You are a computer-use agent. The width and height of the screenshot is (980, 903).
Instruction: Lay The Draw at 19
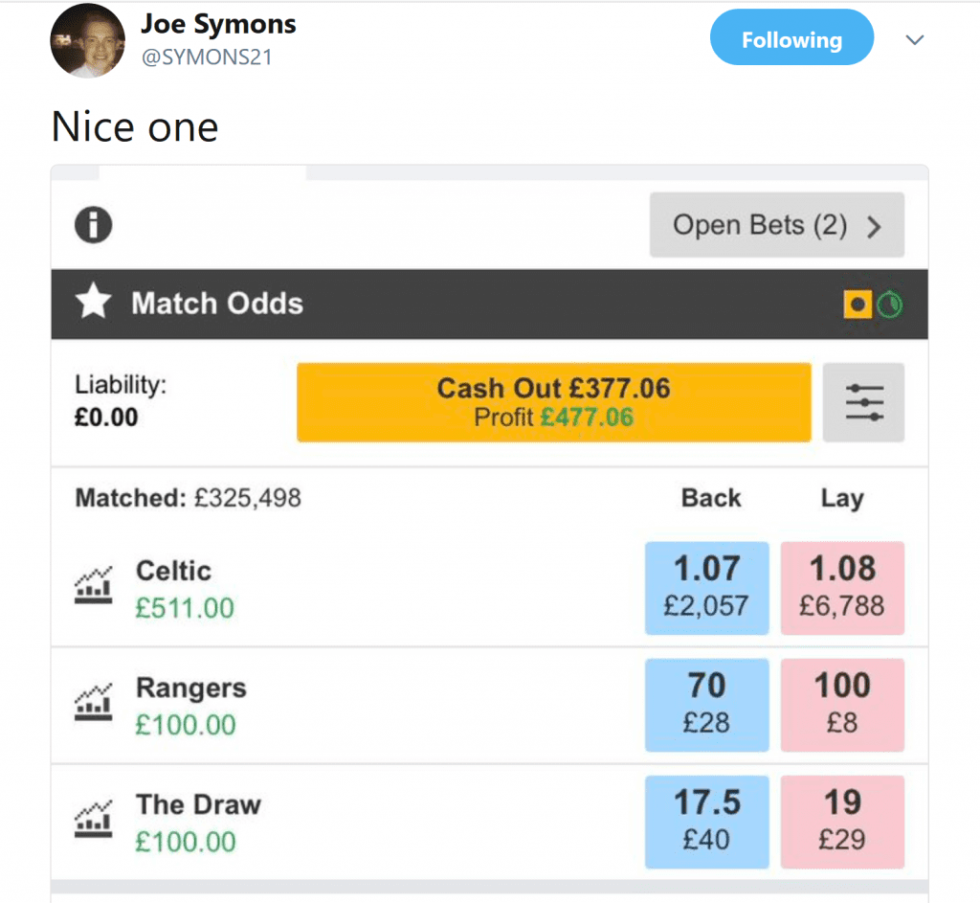(x=842, y=822)
